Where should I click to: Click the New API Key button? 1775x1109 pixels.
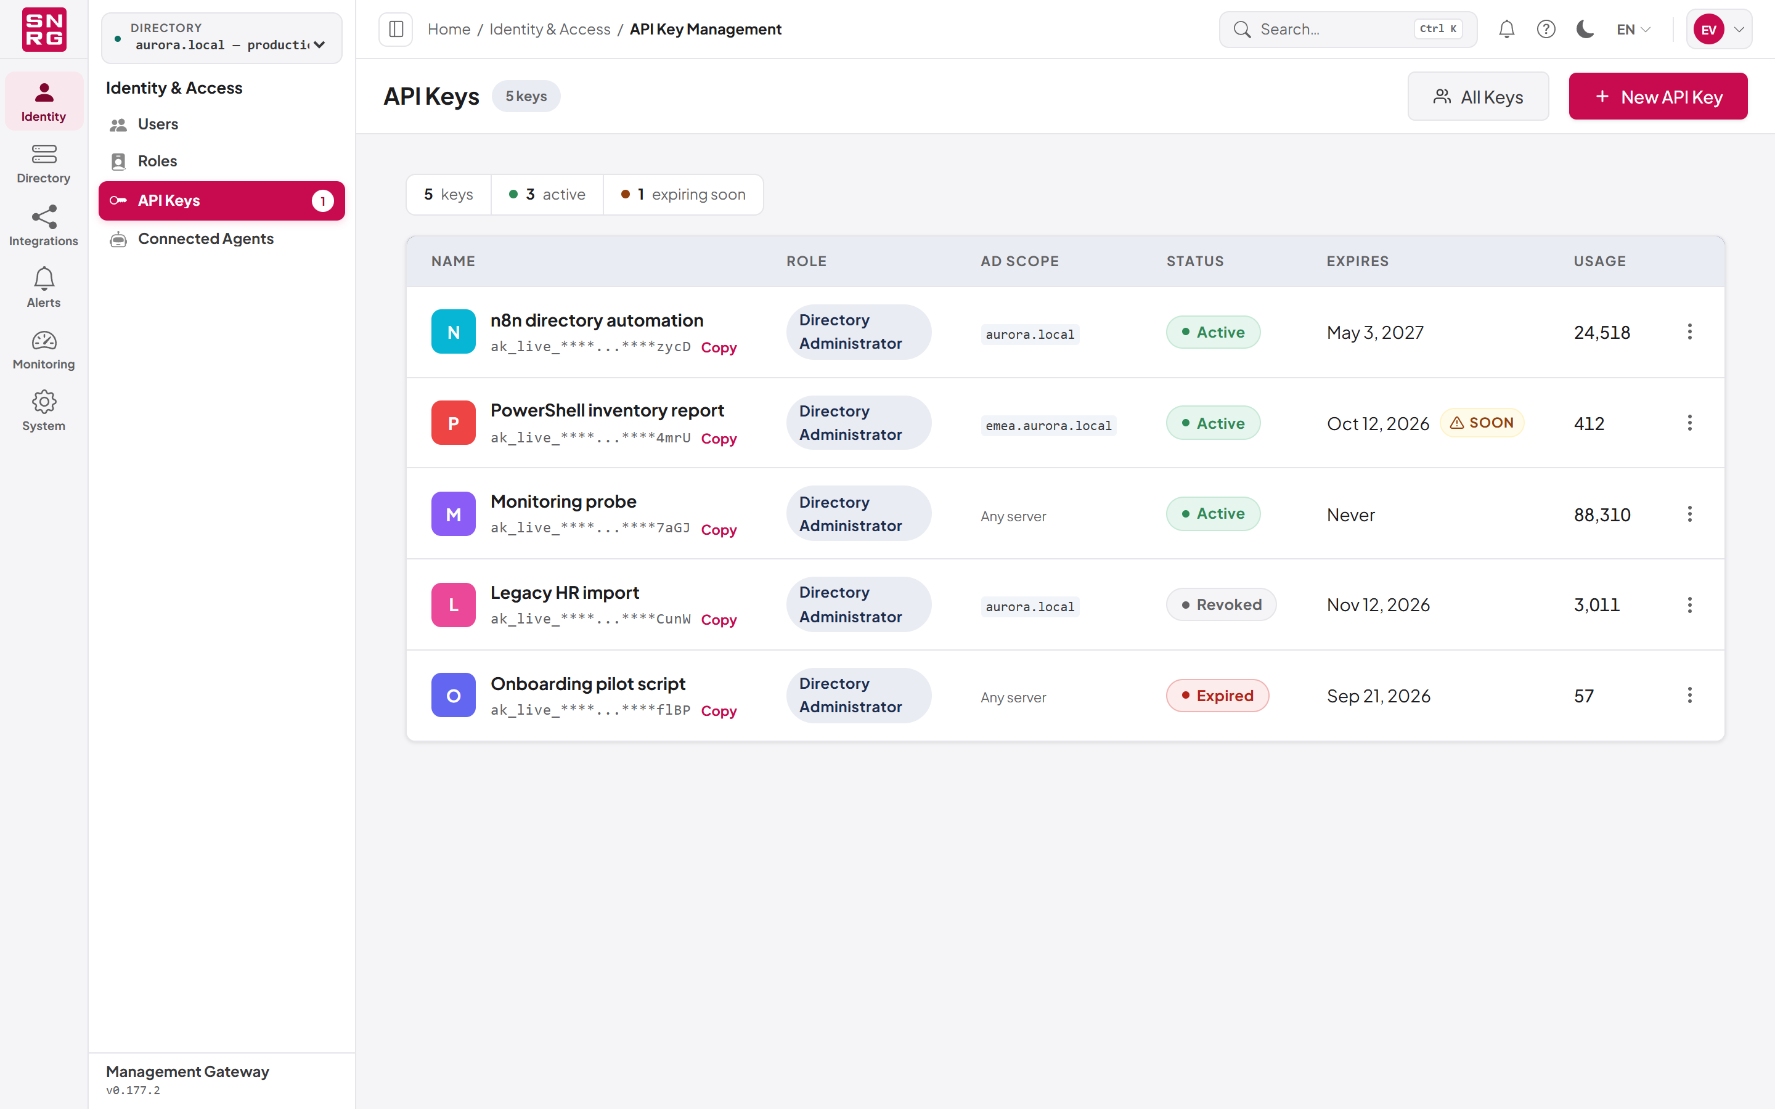[x=1658, y=97]
